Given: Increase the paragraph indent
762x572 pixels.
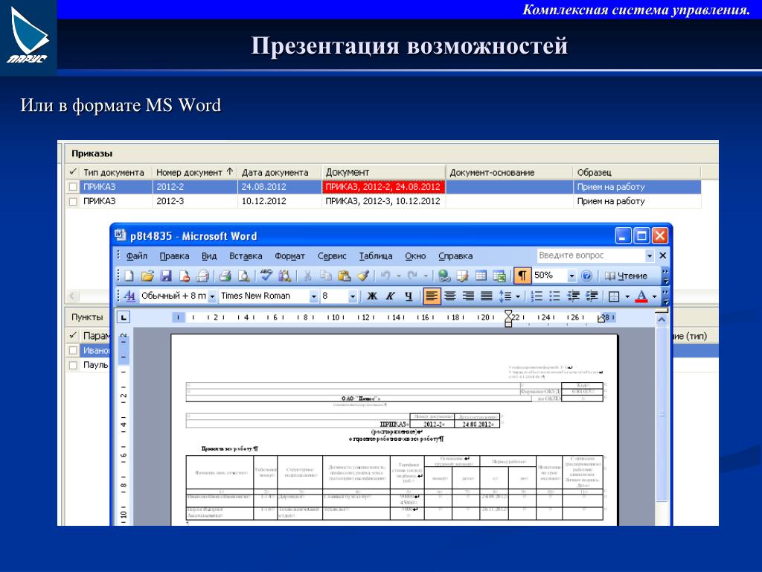Looking at the screenshot, I should 592,296.
